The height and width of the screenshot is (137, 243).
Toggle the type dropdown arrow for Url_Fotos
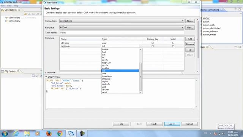(141, 46)
